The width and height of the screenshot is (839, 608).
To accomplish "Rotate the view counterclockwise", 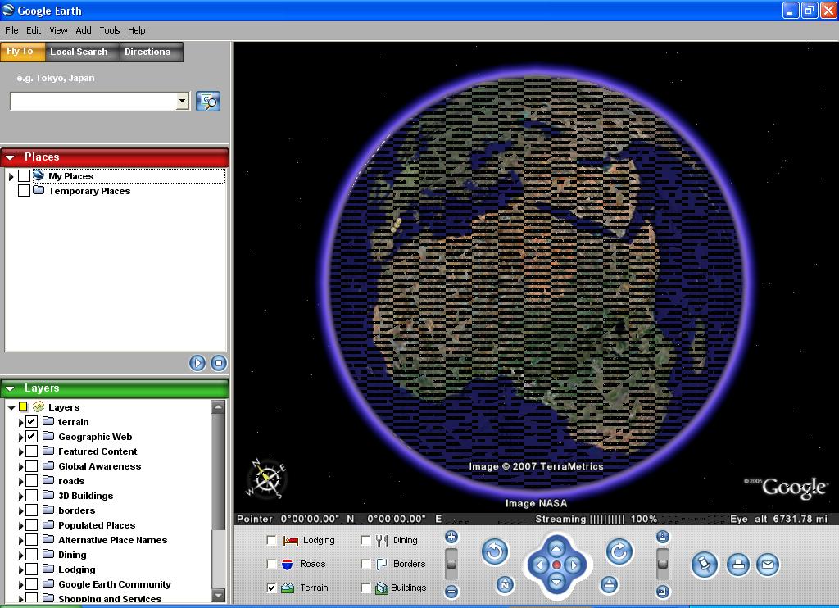I will 494,551.
